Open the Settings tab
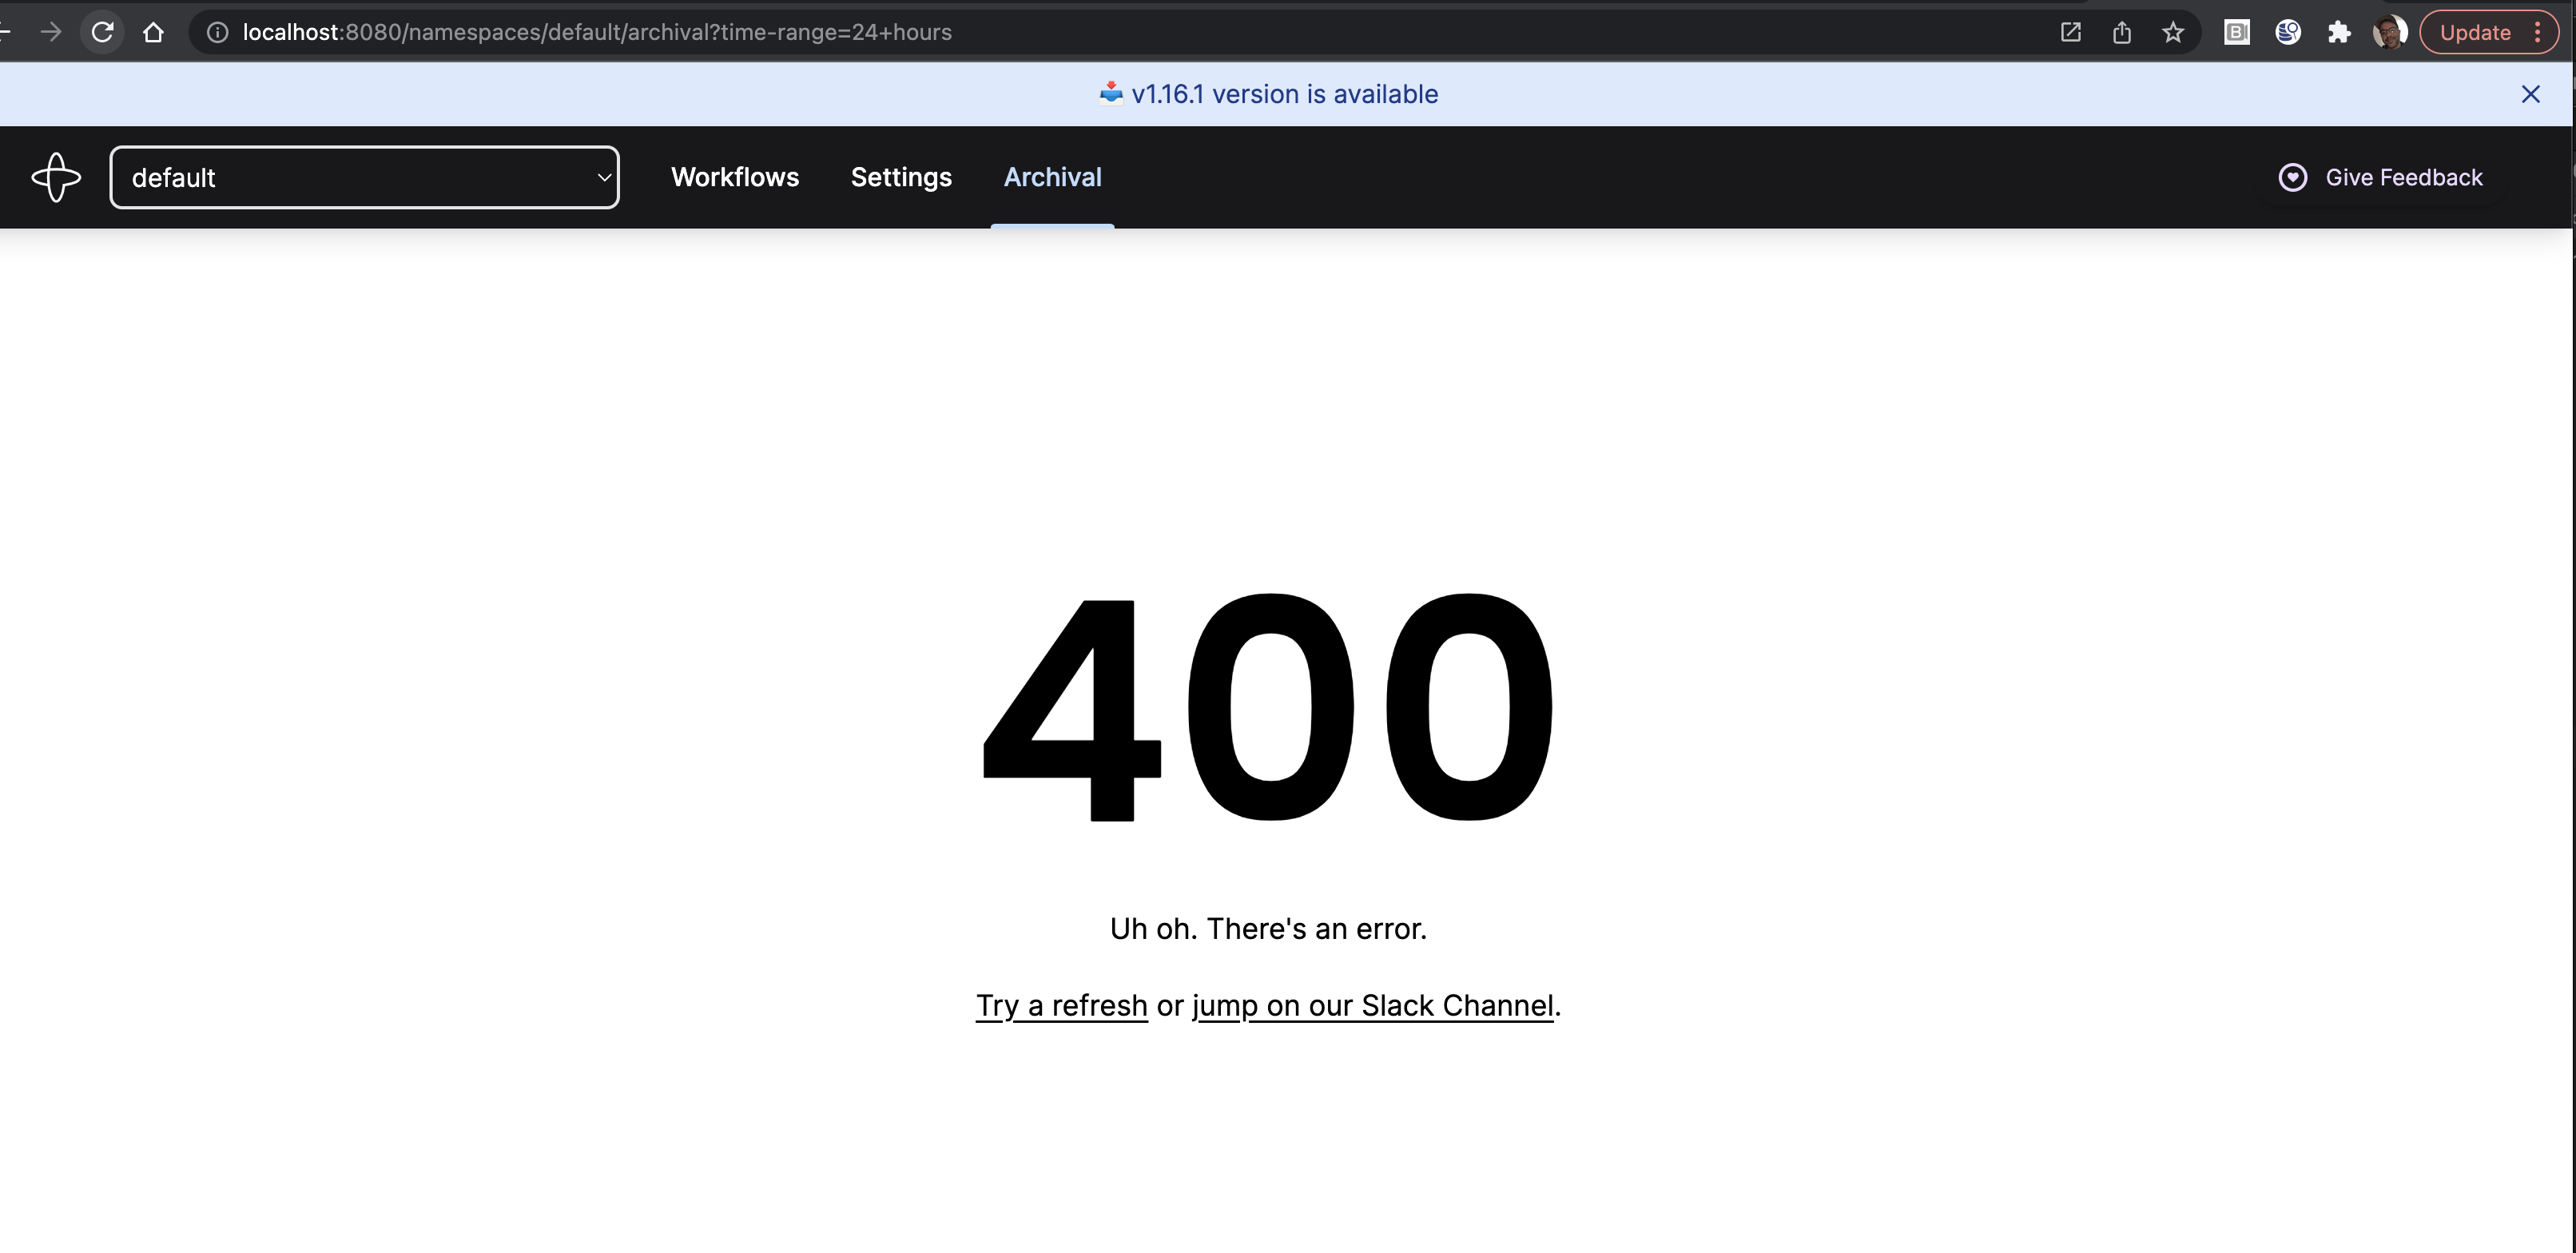This screenshot has height=1253, width=2576. (x=900, y=177)
